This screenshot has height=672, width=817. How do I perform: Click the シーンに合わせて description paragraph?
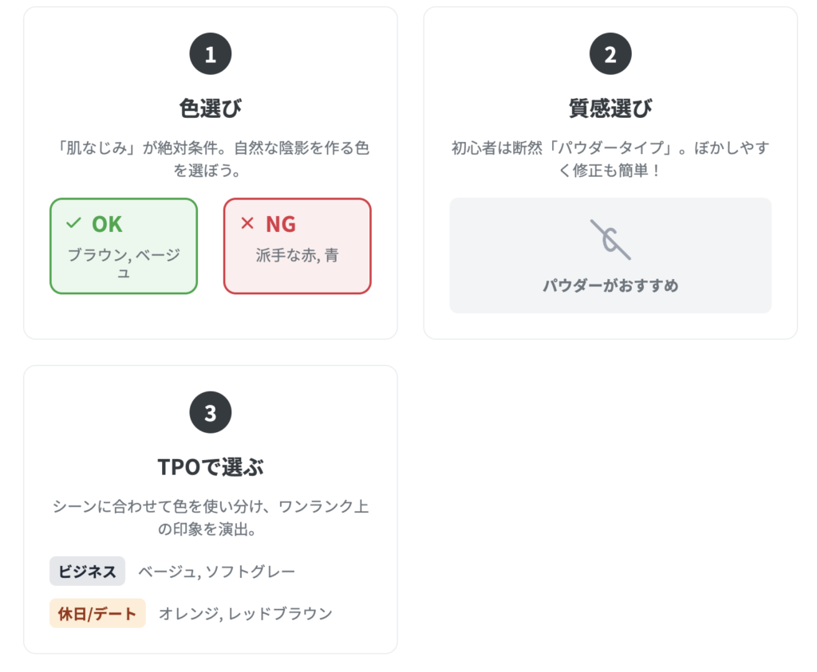pos(210,517)
